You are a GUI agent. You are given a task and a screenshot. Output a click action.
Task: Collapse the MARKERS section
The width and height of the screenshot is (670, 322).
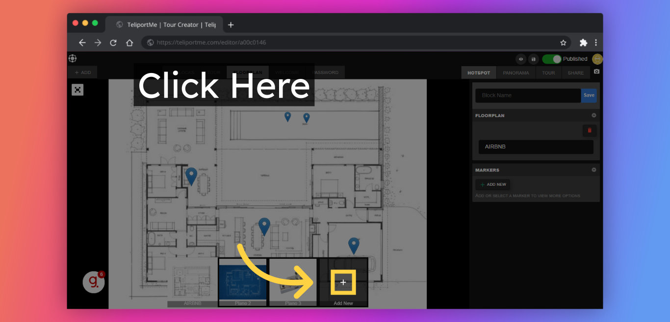tap(593, 170)
